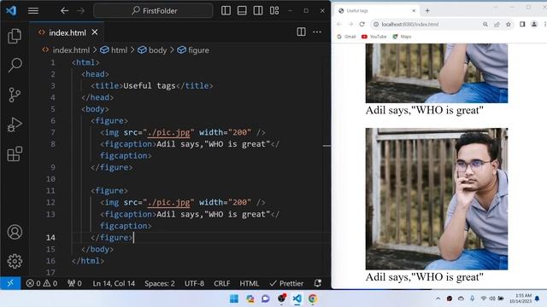Open the YouTube bookmark

(x=374, y=37)
